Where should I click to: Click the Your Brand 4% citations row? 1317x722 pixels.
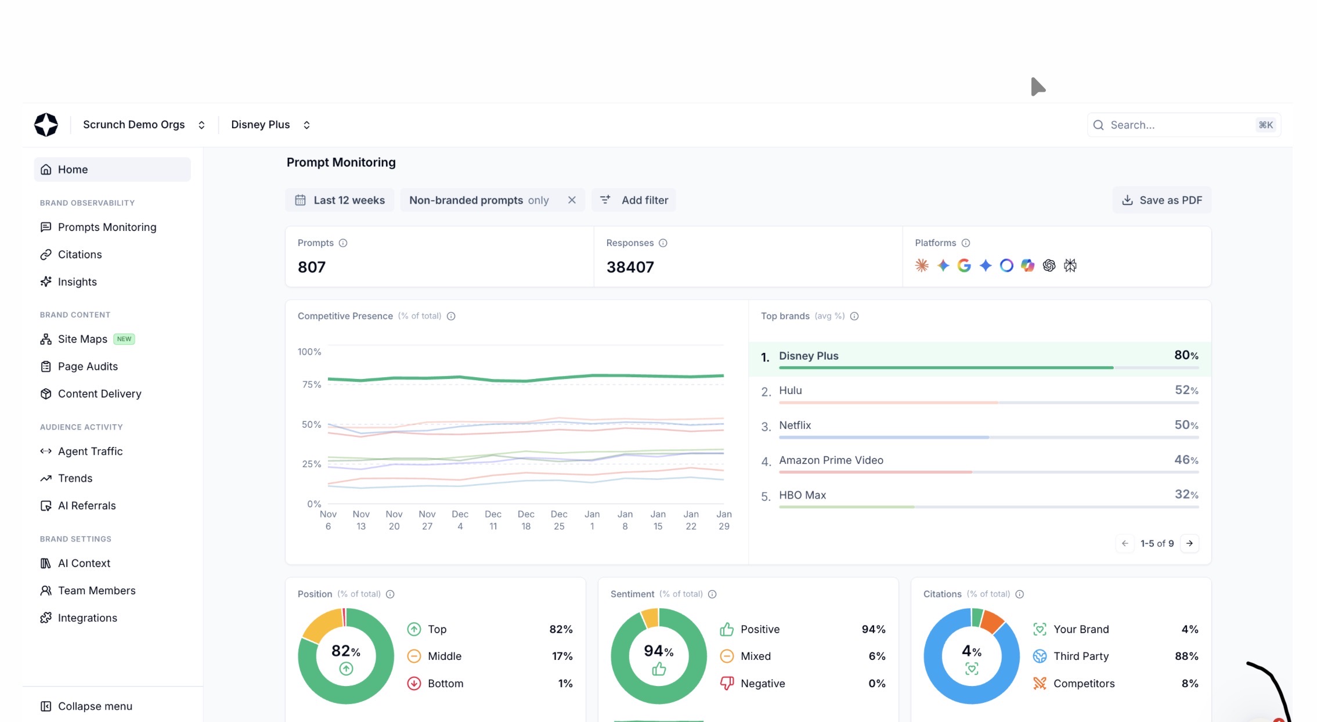(1116, 629)
